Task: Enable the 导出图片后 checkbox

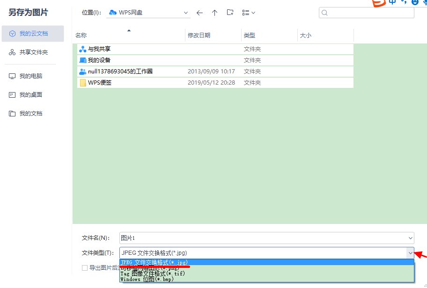Action: point(85,267)
